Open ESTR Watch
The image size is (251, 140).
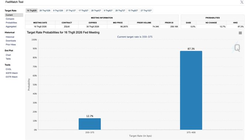12,77
